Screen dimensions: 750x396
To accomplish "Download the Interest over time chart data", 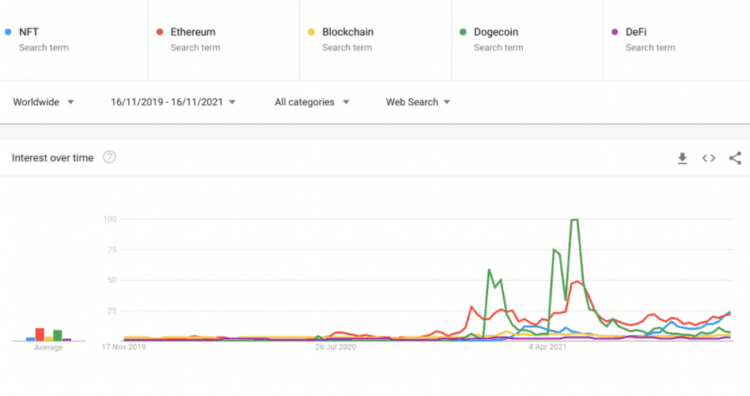I will click(682, 158).
